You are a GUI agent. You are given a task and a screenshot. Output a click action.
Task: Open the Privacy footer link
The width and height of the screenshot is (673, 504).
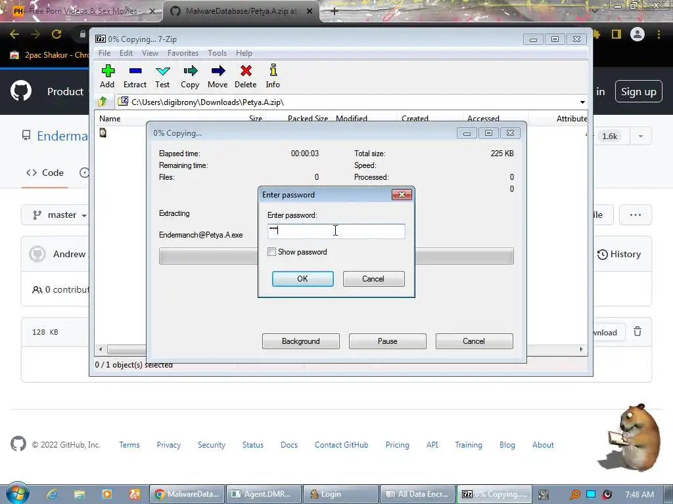tap(169, 444)
